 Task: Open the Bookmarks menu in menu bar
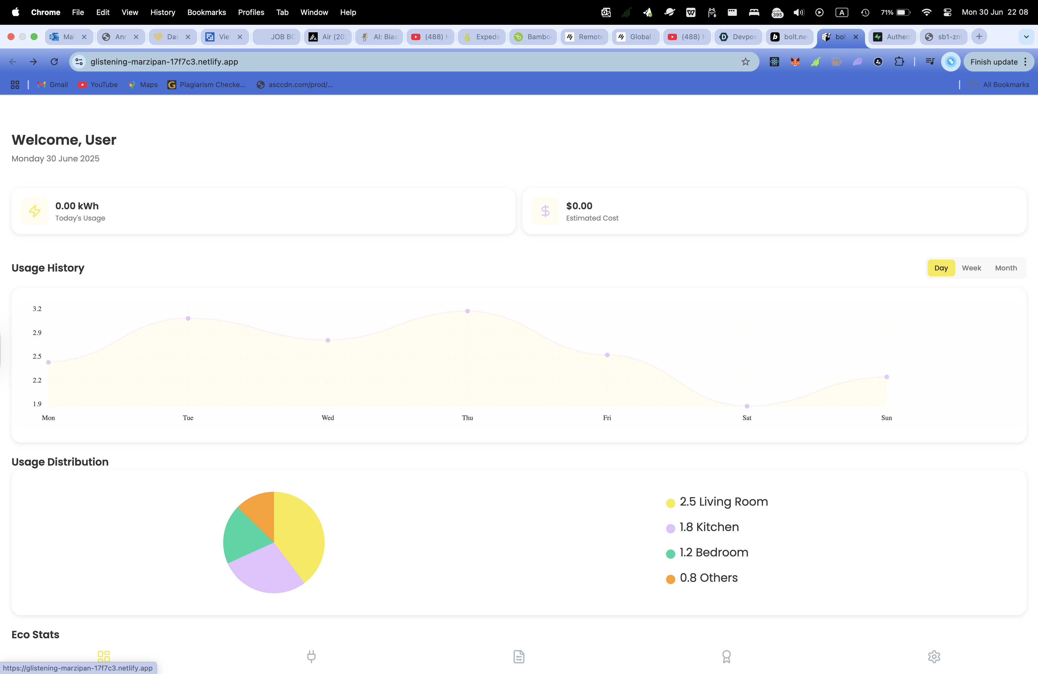click(206, 12)
